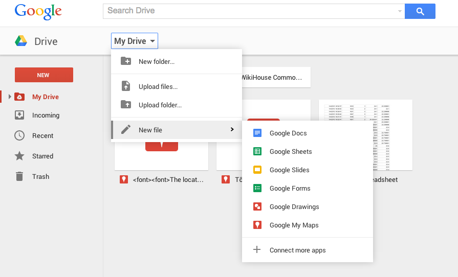Click the Google Forms icon

(x=257, y=189)
